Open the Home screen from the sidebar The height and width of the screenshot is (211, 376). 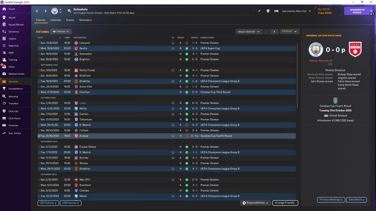coord(16,9)
